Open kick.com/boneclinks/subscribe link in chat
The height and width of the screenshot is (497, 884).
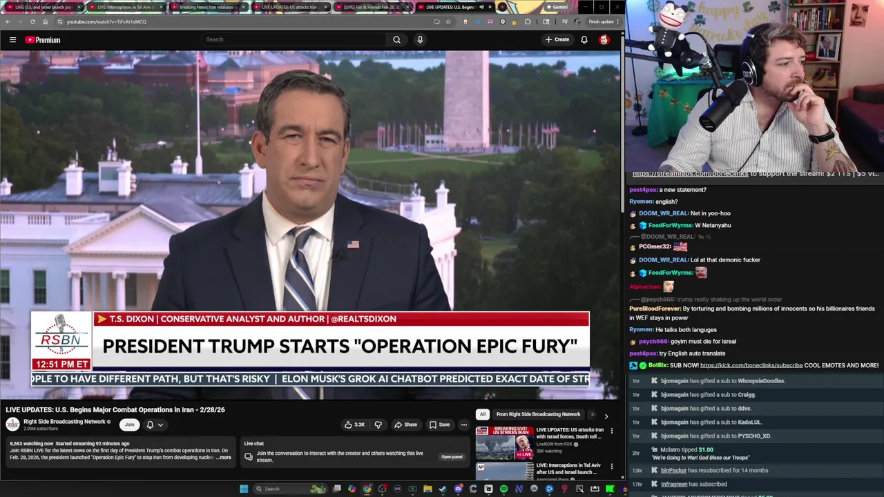click(751, 365)
